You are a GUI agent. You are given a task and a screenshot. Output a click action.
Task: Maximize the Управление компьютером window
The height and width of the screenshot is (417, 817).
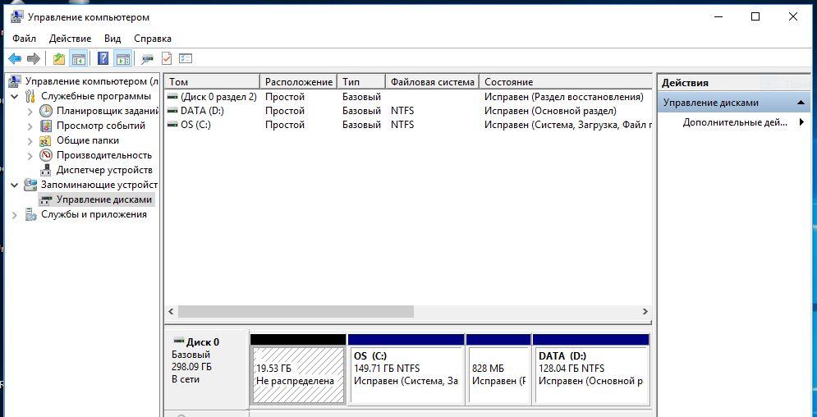coord(755,16)
